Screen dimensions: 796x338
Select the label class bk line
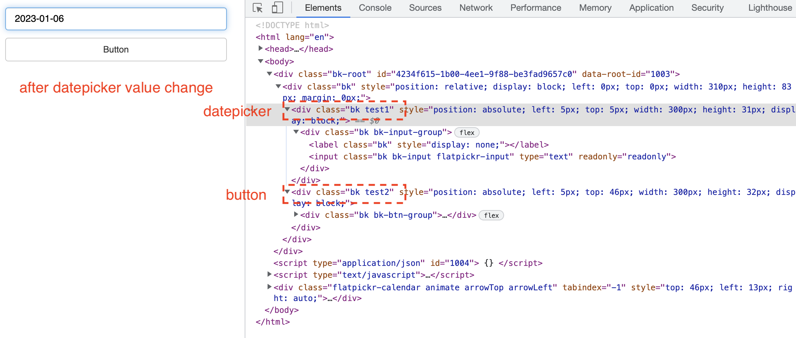coord(429,145)
